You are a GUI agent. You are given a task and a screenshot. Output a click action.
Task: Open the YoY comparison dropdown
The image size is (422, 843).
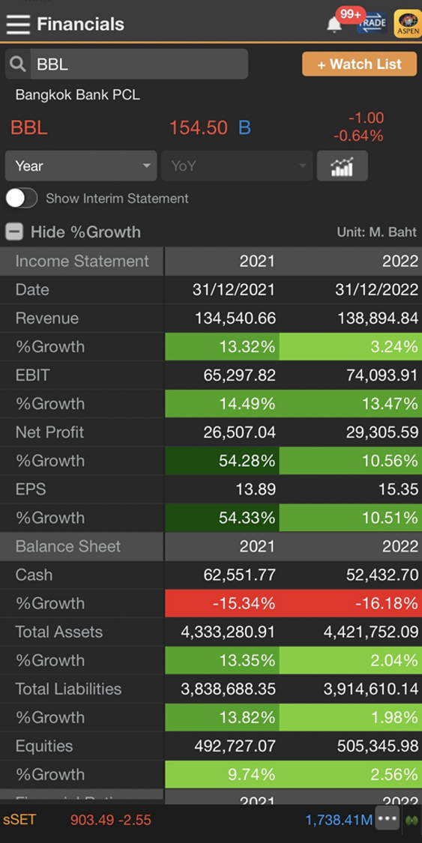(237, 166)
